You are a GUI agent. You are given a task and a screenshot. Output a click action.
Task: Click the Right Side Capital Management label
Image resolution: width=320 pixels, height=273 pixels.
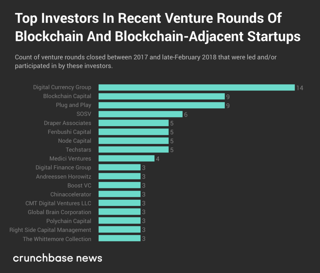pos(50,230)
